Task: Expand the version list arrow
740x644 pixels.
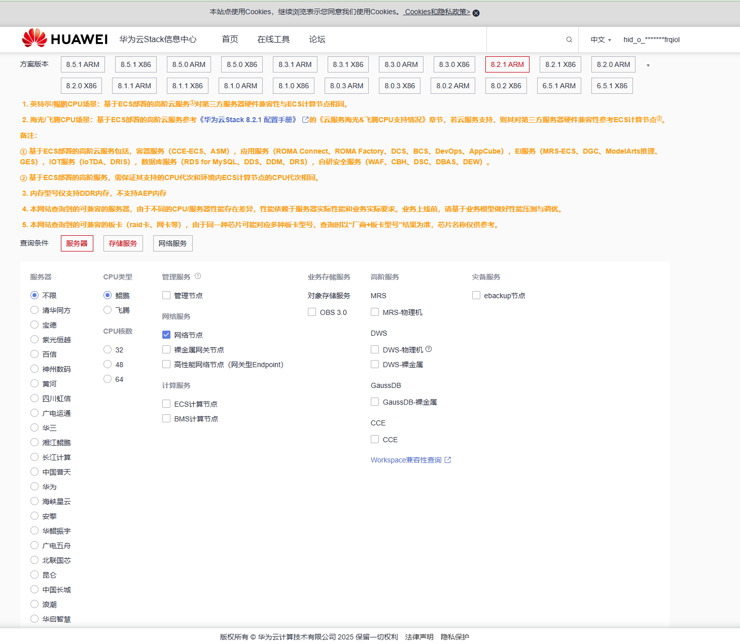Action: [x=648, y=65]
